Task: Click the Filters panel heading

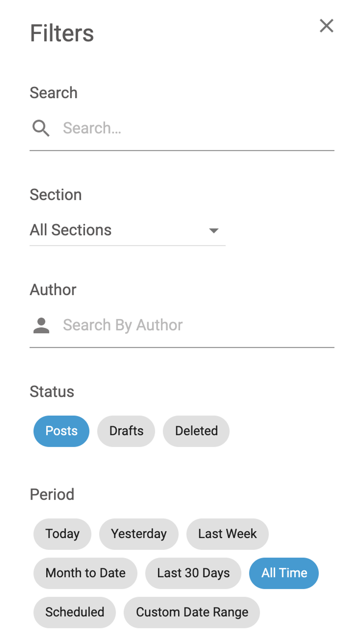Action: (62, 33)
